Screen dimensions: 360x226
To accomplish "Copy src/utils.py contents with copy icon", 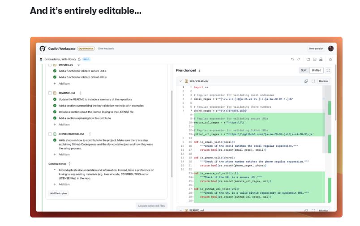I will click(x=306, y=81).
